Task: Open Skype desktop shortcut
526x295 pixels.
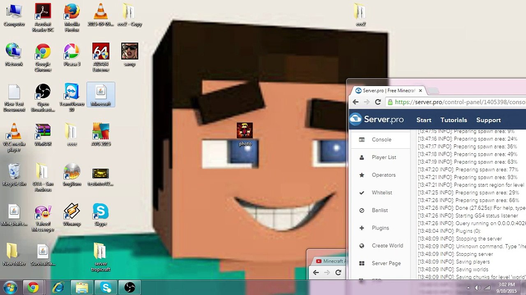Action: tap(101, 215)
